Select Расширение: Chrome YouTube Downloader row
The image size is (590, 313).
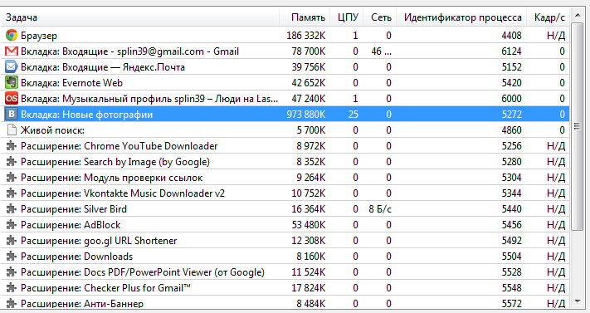tap(285, 146)
